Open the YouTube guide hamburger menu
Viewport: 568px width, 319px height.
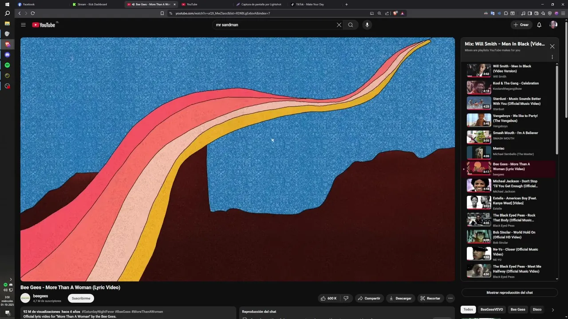pos(23,25)
